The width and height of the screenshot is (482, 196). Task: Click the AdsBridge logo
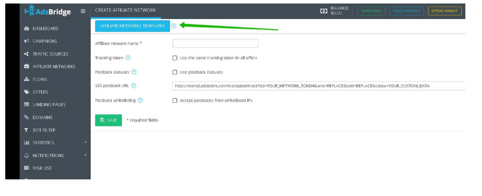coord(48,11)
